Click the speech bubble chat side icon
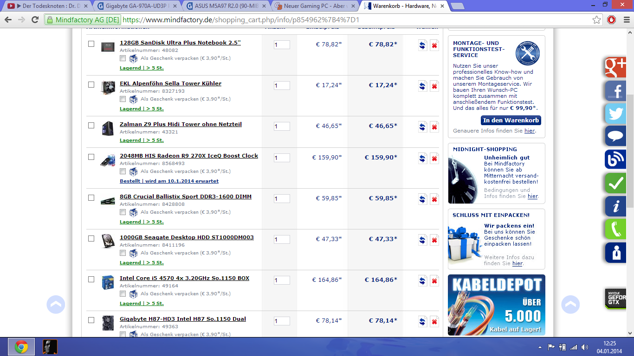Screen dimensions: 634x356 (616, 136)
